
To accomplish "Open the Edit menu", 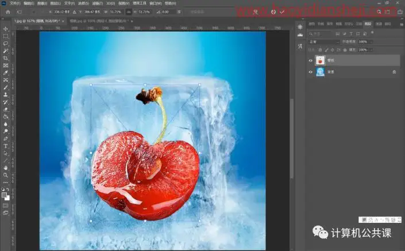I will click(29, 3).
